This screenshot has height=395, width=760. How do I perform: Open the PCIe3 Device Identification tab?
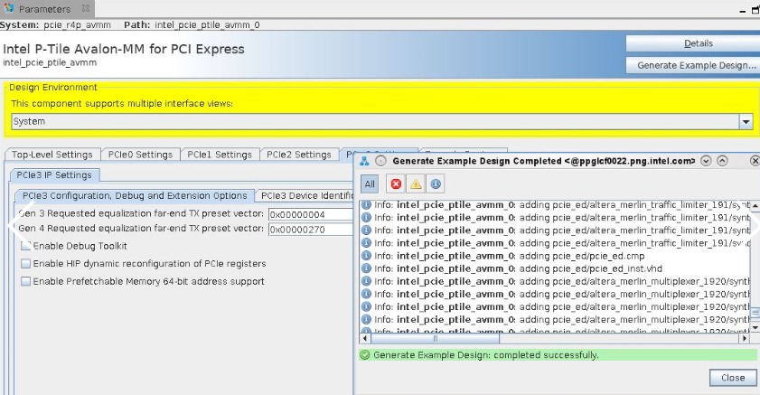point(305,196)
